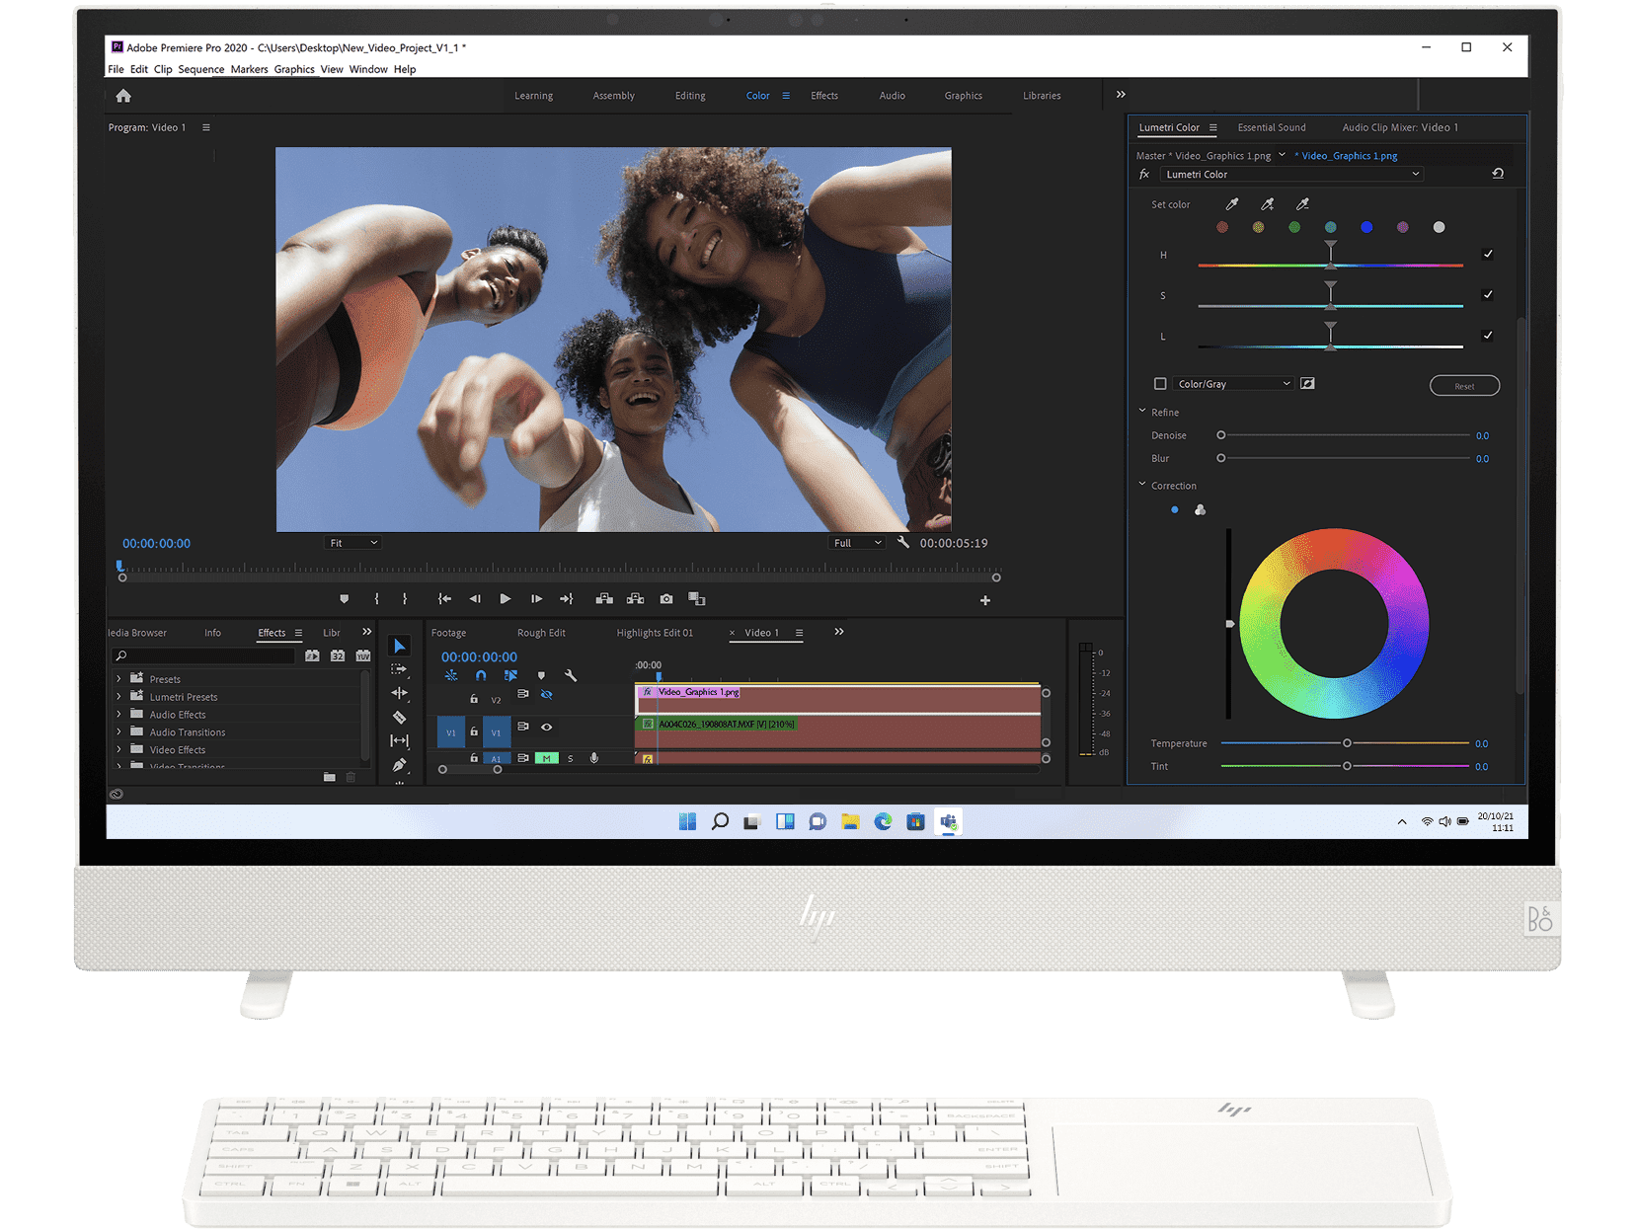Switch to the Editing workspace
Viewport: 1638px width, 1230px height.
tap(690, 96)
